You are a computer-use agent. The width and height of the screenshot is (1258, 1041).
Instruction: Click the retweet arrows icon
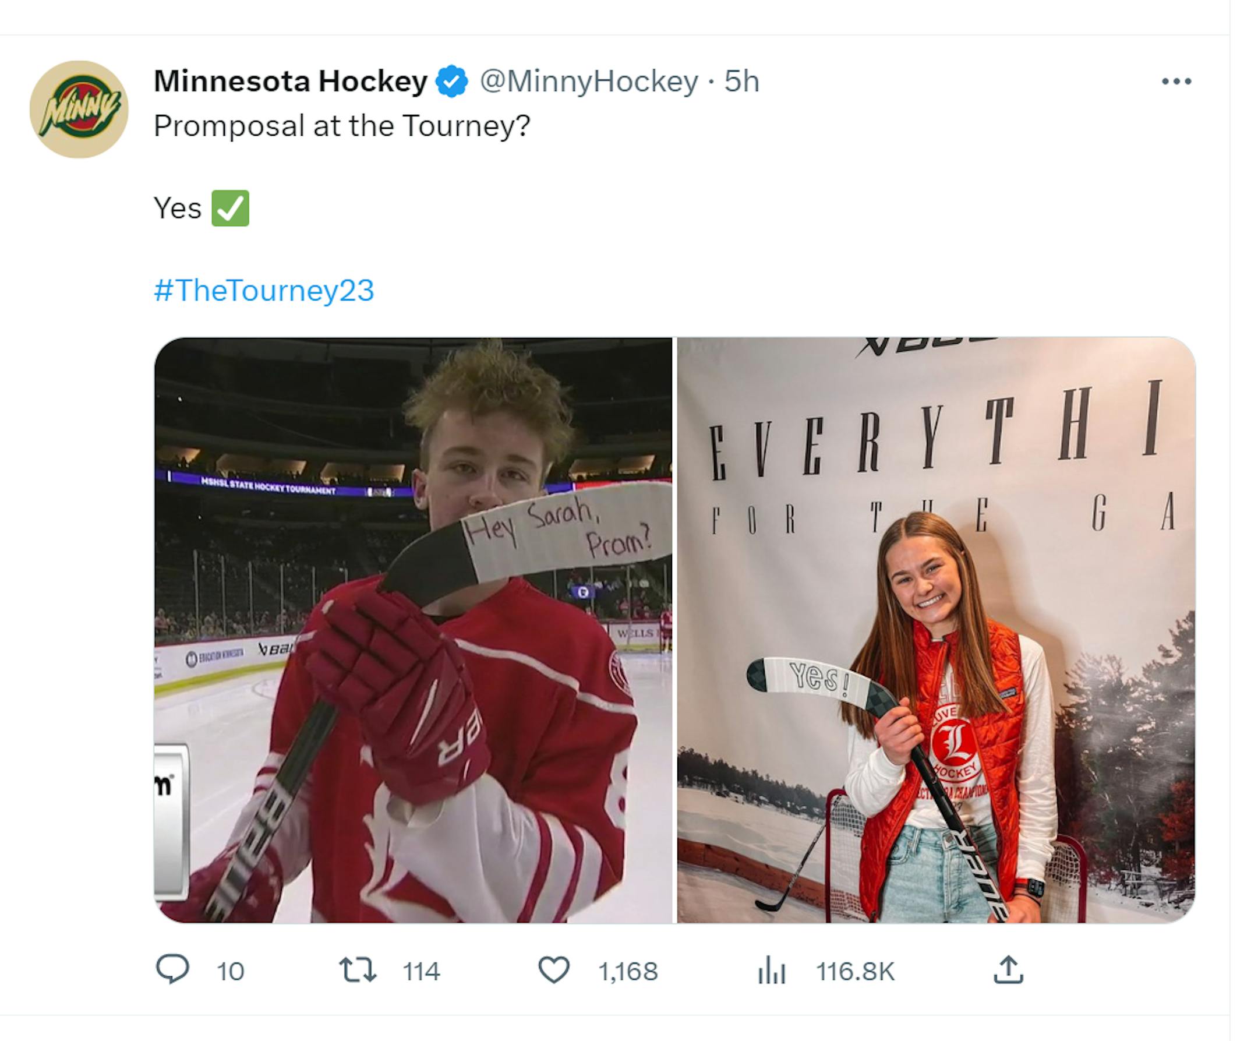tap(358, 971)
